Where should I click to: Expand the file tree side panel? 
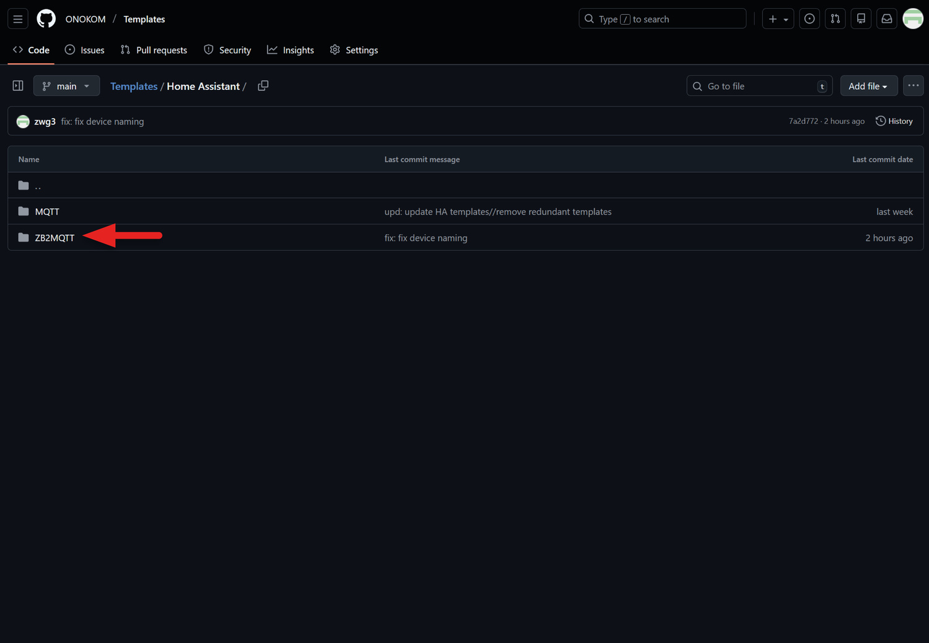[18, 85]
